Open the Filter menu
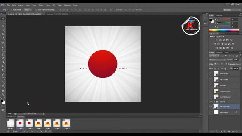Screen dimensions: 242x136 tap(48, 5)
